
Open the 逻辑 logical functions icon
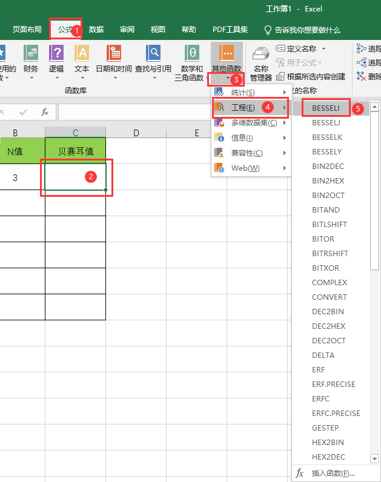coord(56,53)
